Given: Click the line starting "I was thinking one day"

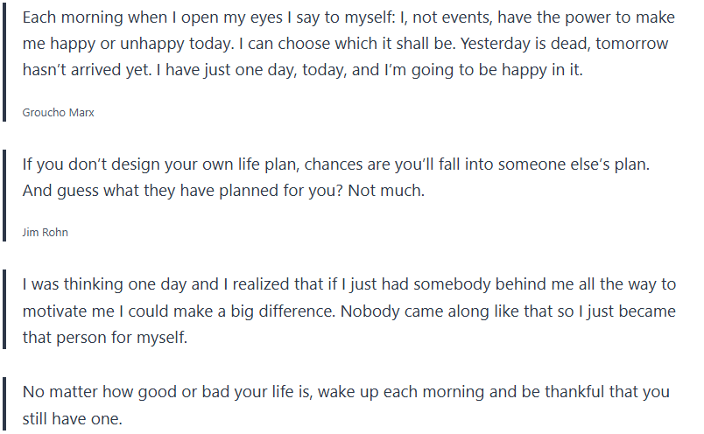Looking at the screenshot, I should pos(349,284).
